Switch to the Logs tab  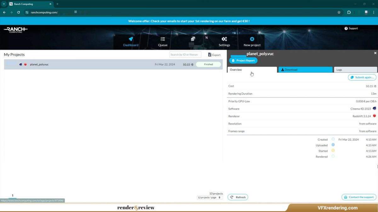point(355,70)
